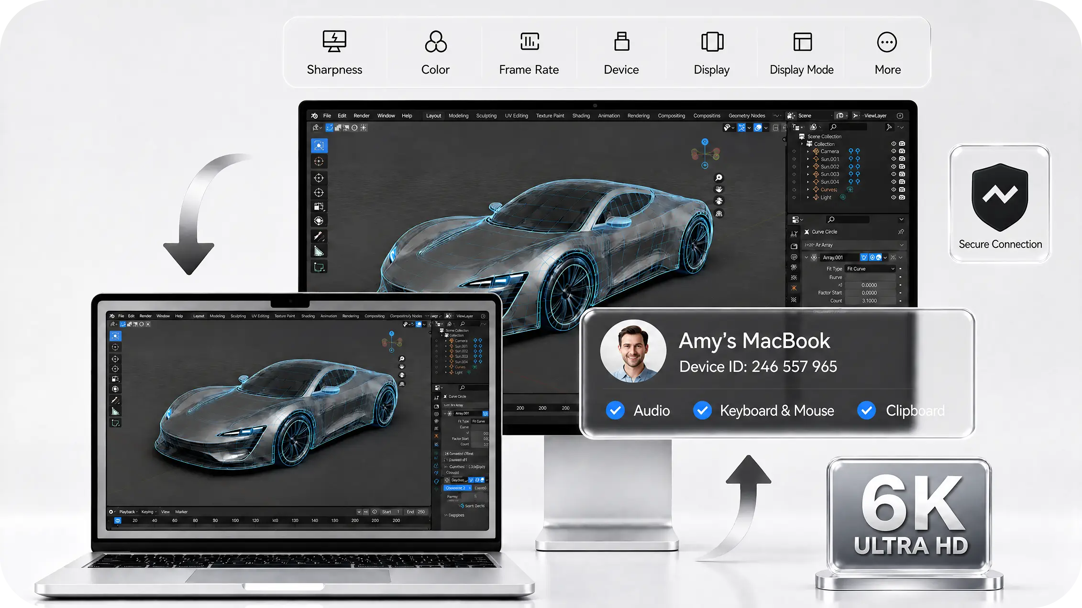Screen dimensions: 1082x608
Task: Click the Secure Connection shield badge
Action: pos(1000,204)
